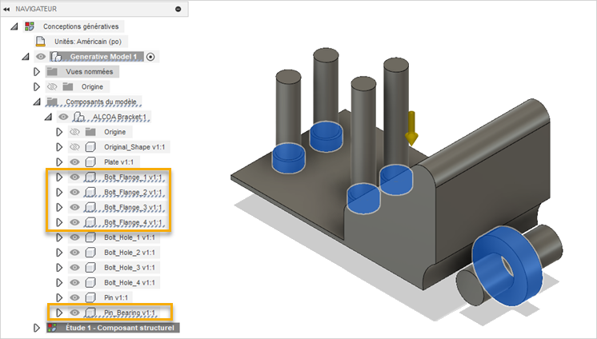Expand the Pin_Bearing v1:1 node
Viewport: 597px width, 339px height.
59,313
